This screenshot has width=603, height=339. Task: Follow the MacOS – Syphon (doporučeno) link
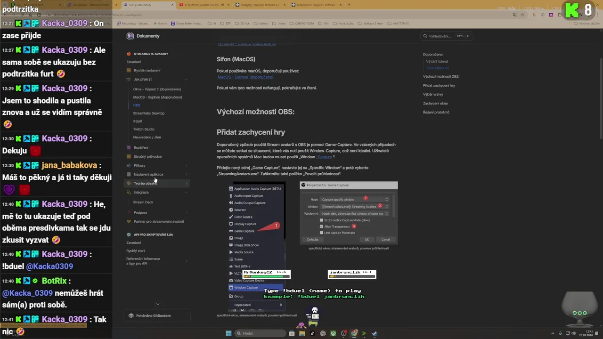(x=245, y=77)
